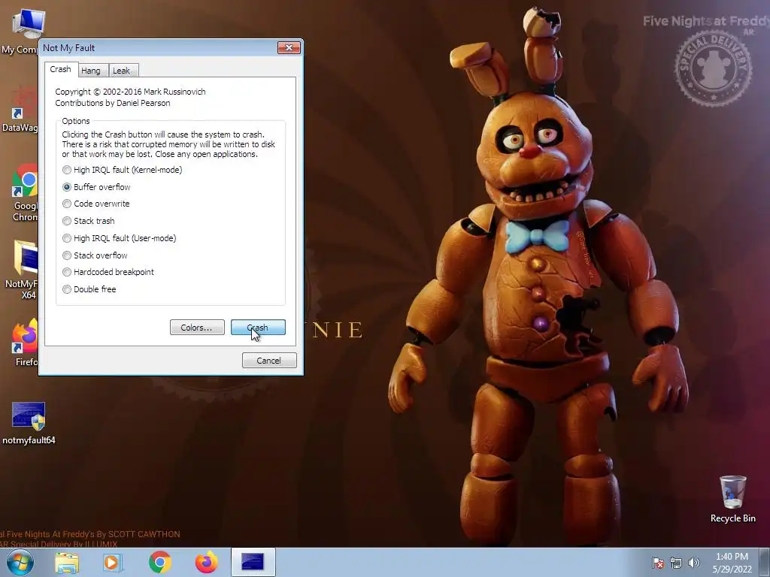Select the Crash tab
Image resolution: width=770 pixels, height=577 pixels.
coord(60,69)
